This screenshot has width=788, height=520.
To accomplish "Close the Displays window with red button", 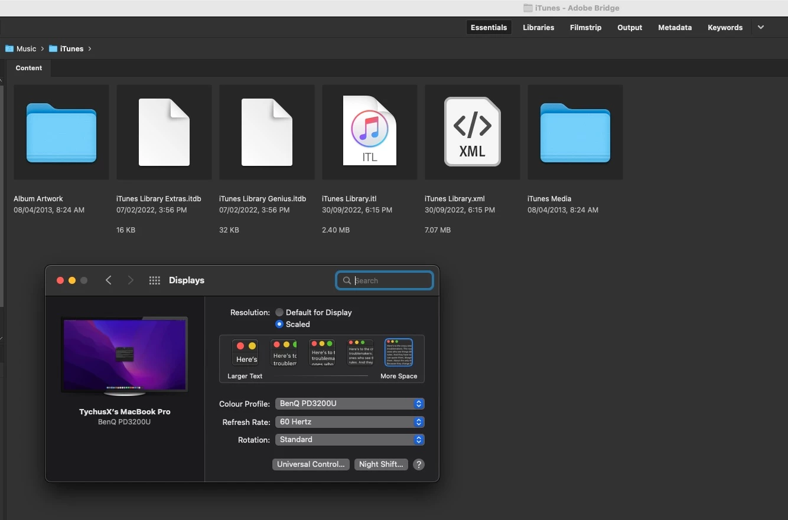I will tap(60, 280).
